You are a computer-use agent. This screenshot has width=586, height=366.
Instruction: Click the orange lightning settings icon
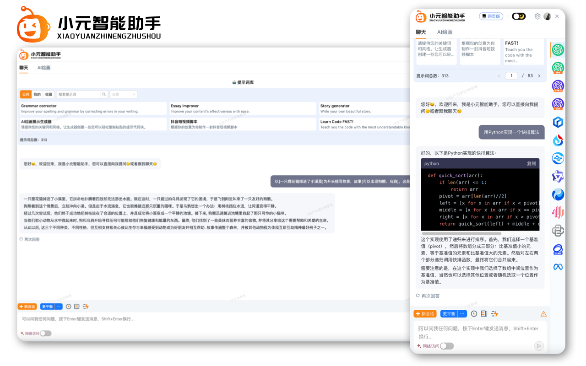(x=494, y=314)
